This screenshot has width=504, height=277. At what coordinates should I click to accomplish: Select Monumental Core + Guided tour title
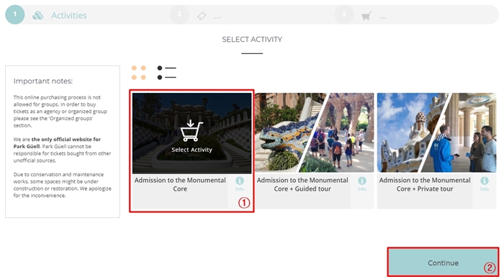302,184
